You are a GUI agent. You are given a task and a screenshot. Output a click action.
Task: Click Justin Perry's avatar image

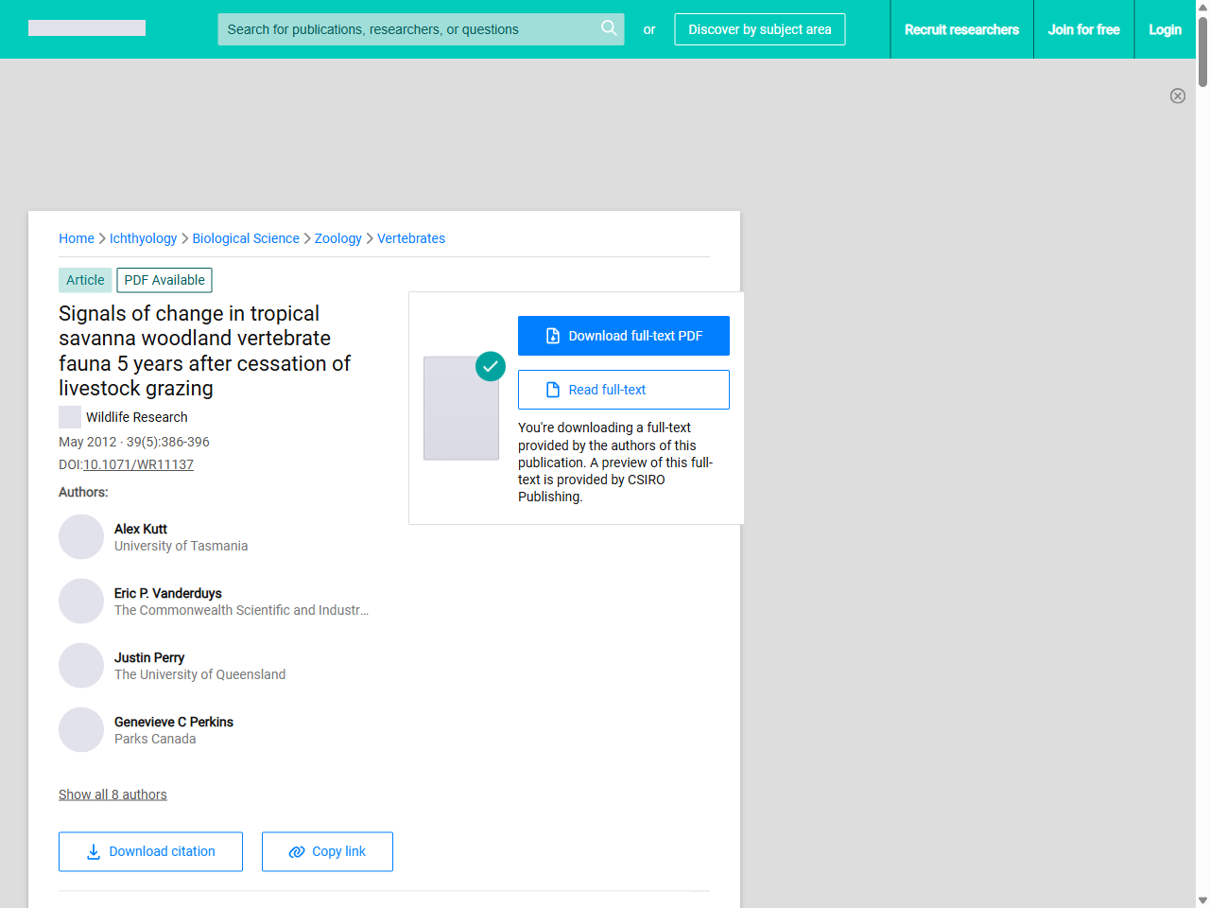tap(81, 666)
